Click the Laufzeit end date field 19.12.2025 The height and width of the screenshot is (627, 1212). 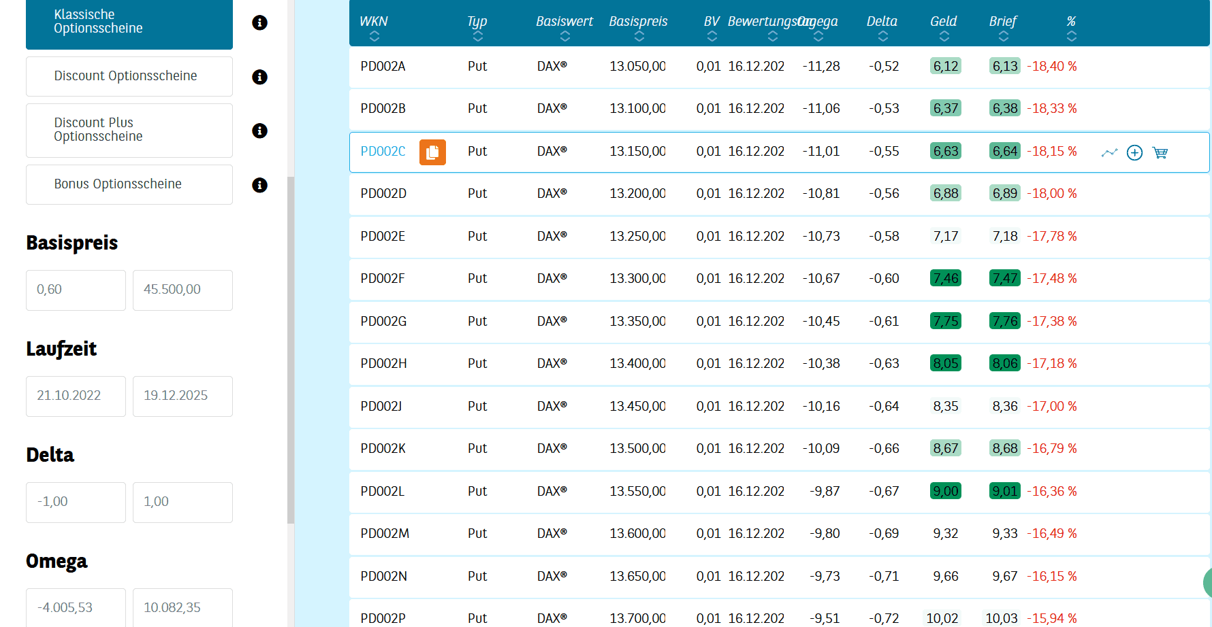(182, 396)
